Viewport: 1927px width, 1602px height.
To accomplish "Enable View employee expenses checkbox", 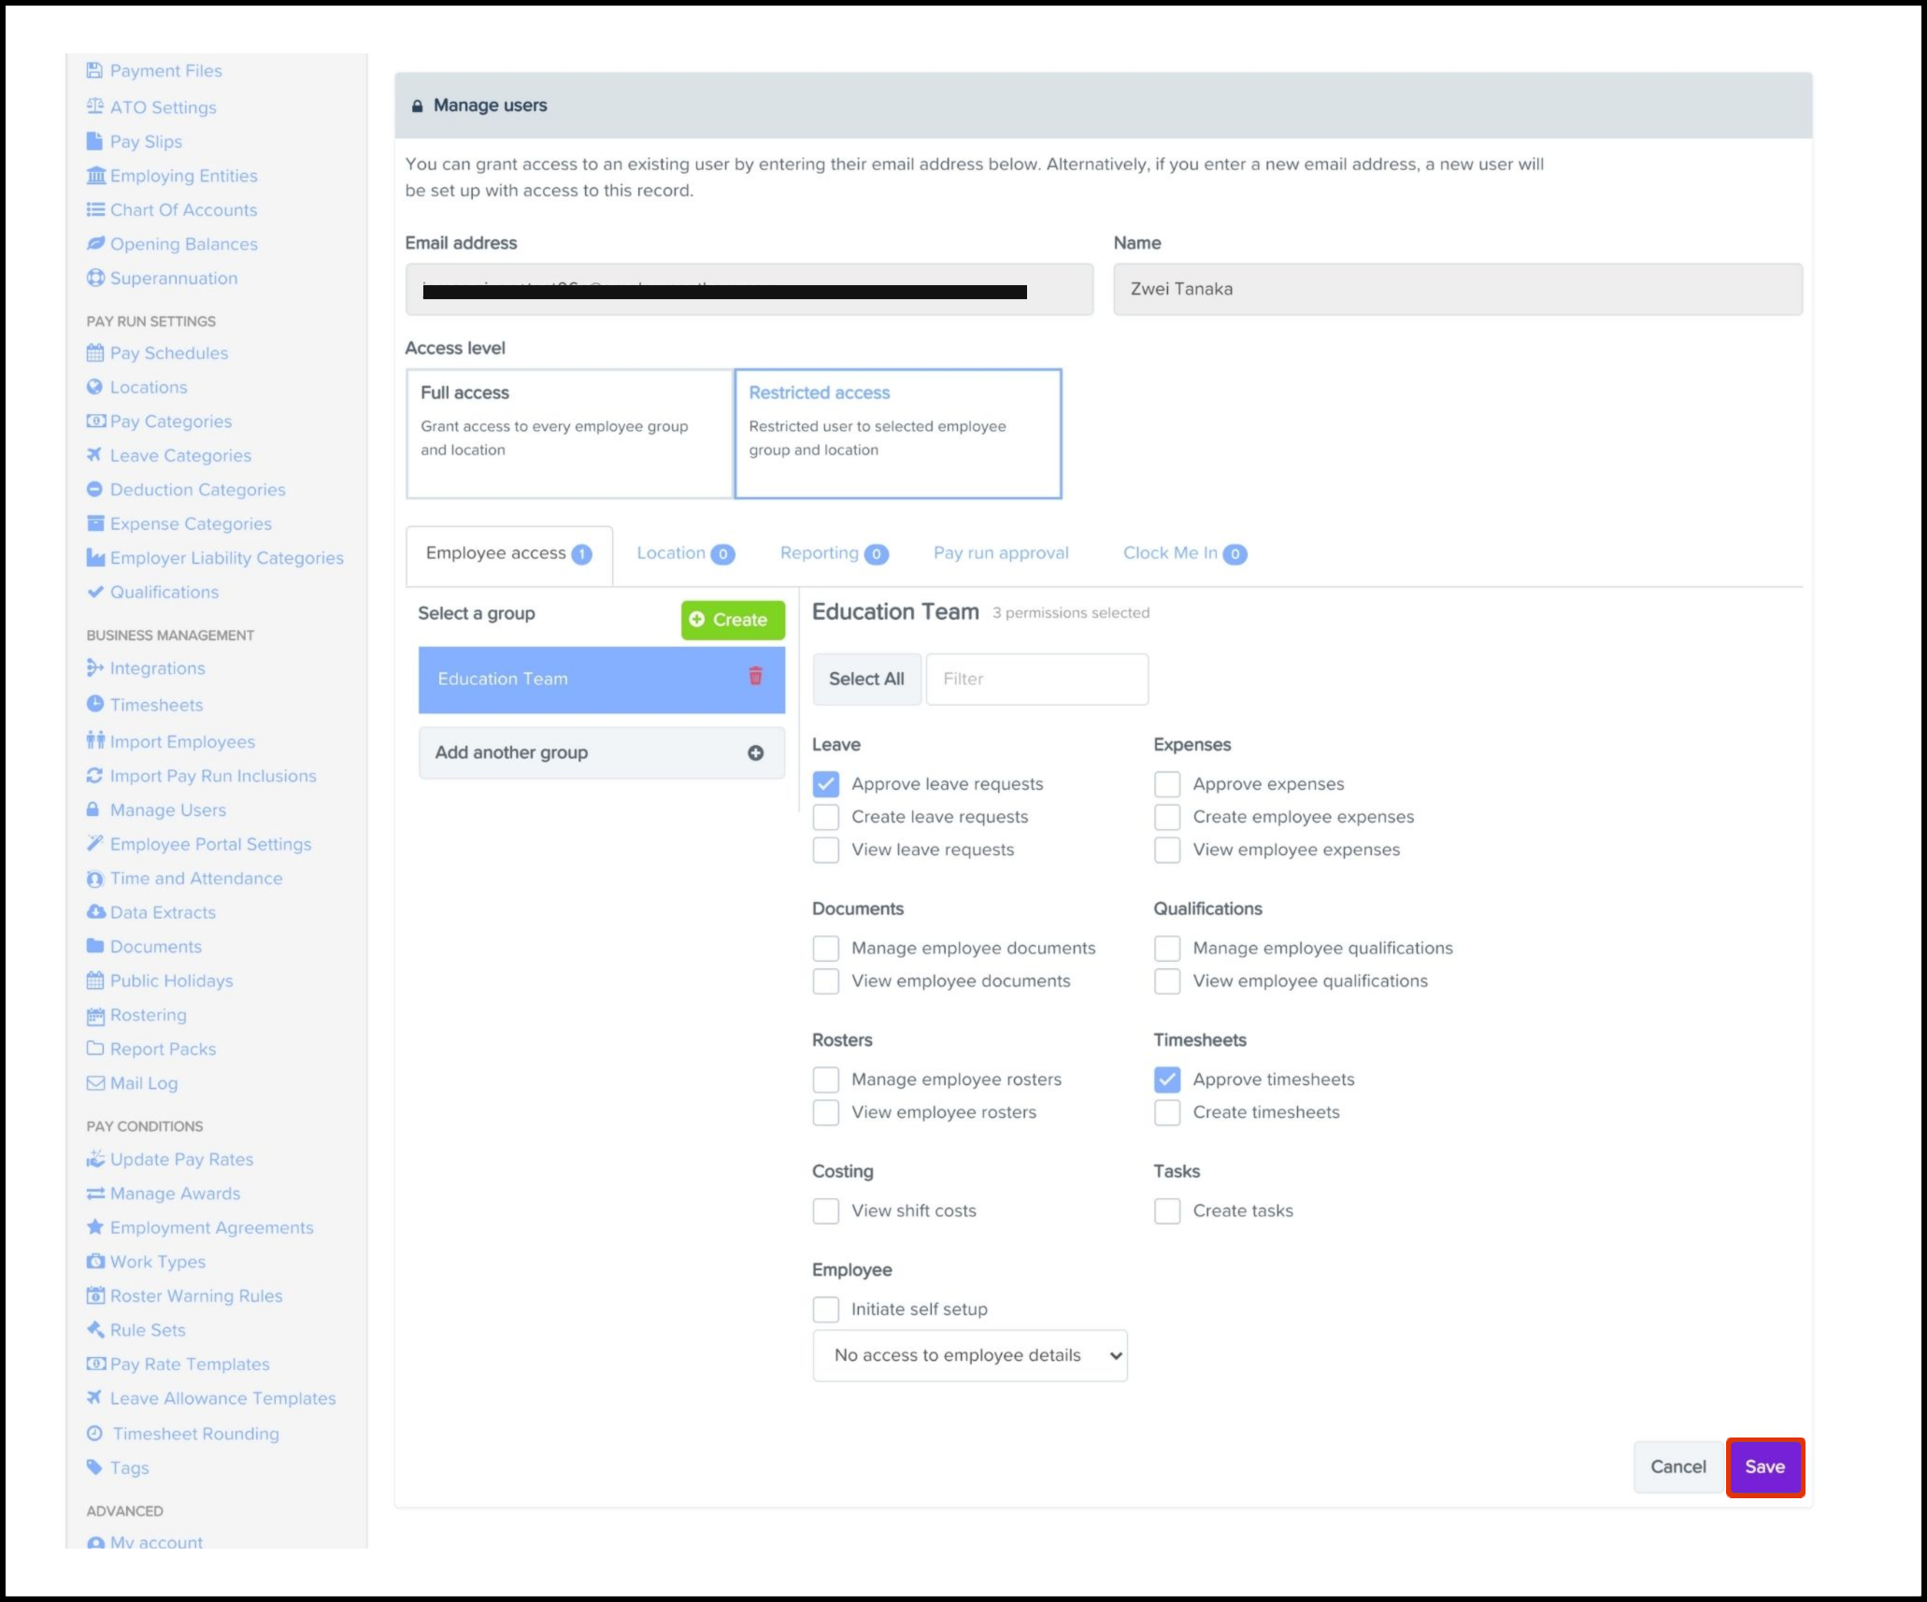I will [x=1167, y=850].
